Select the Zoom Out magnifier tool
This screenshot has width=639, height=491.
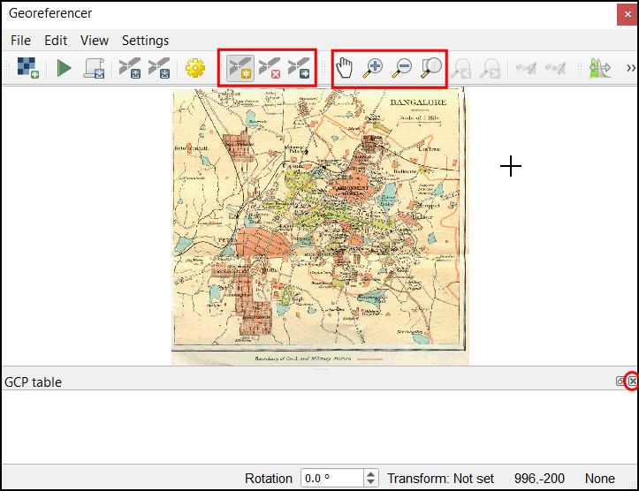click(402, 68)
